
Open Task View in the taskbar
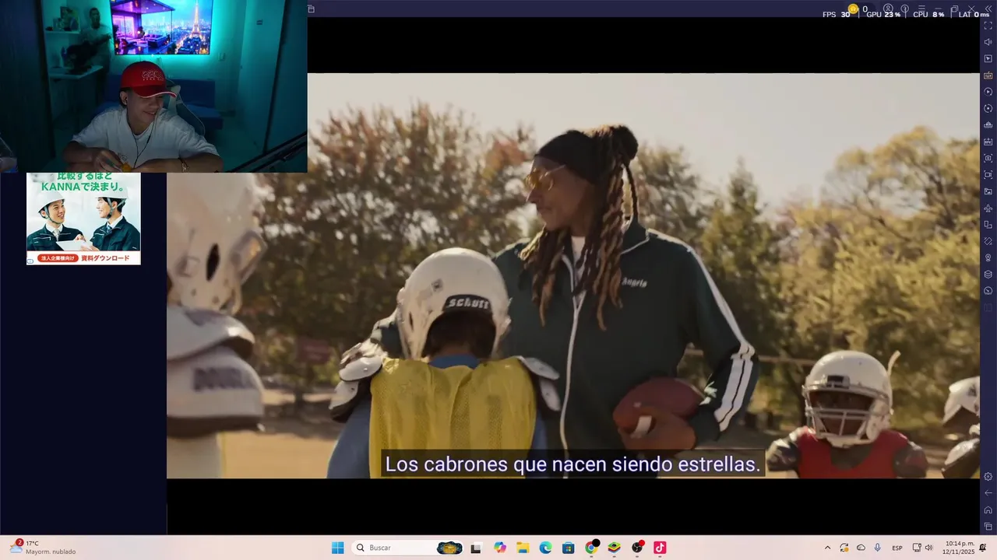[x=476, y=548]
